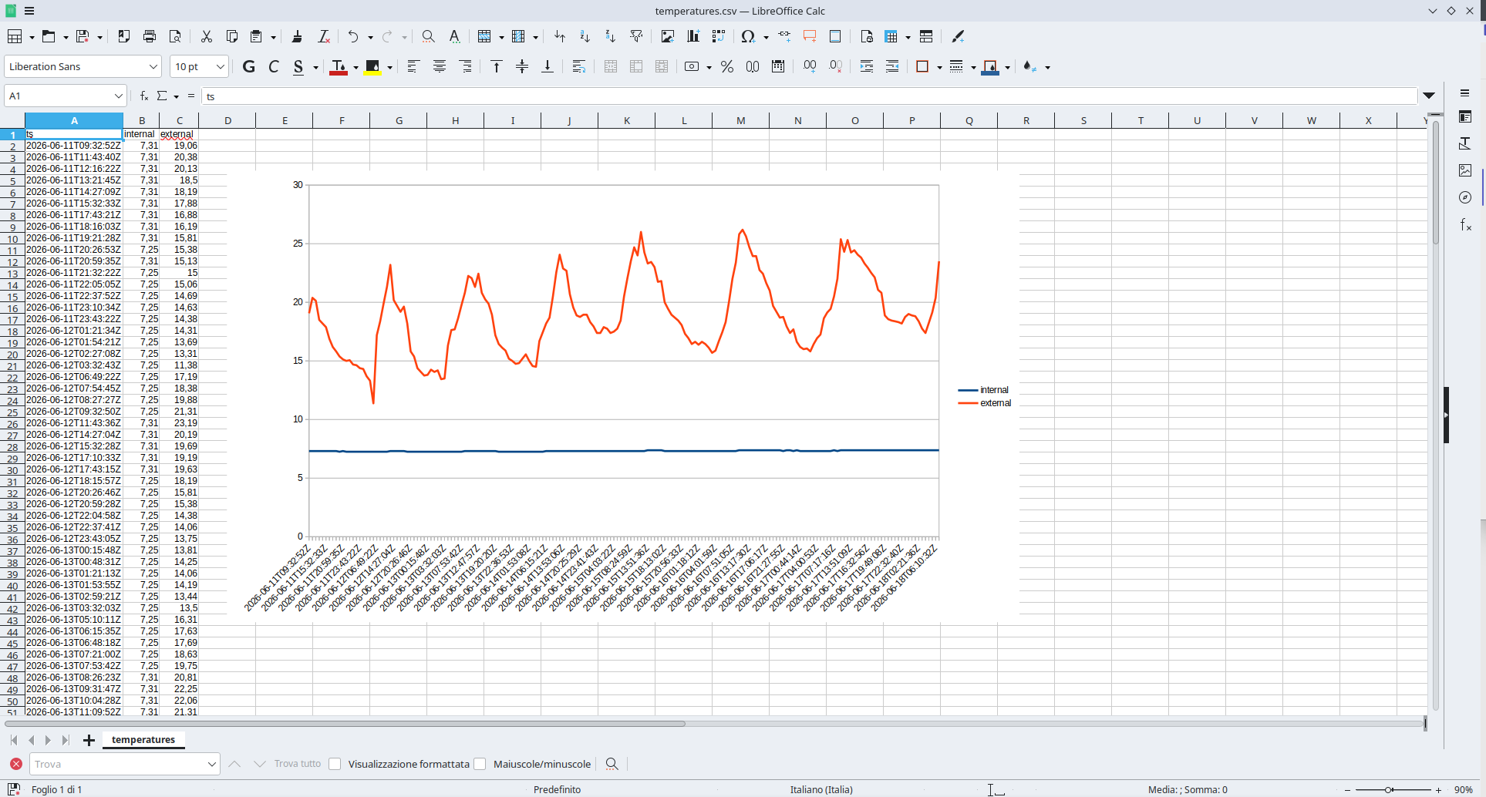The image size is (1486, 797).
Task: Open the Name Box A1 dropdown
Action: (118, 96)
